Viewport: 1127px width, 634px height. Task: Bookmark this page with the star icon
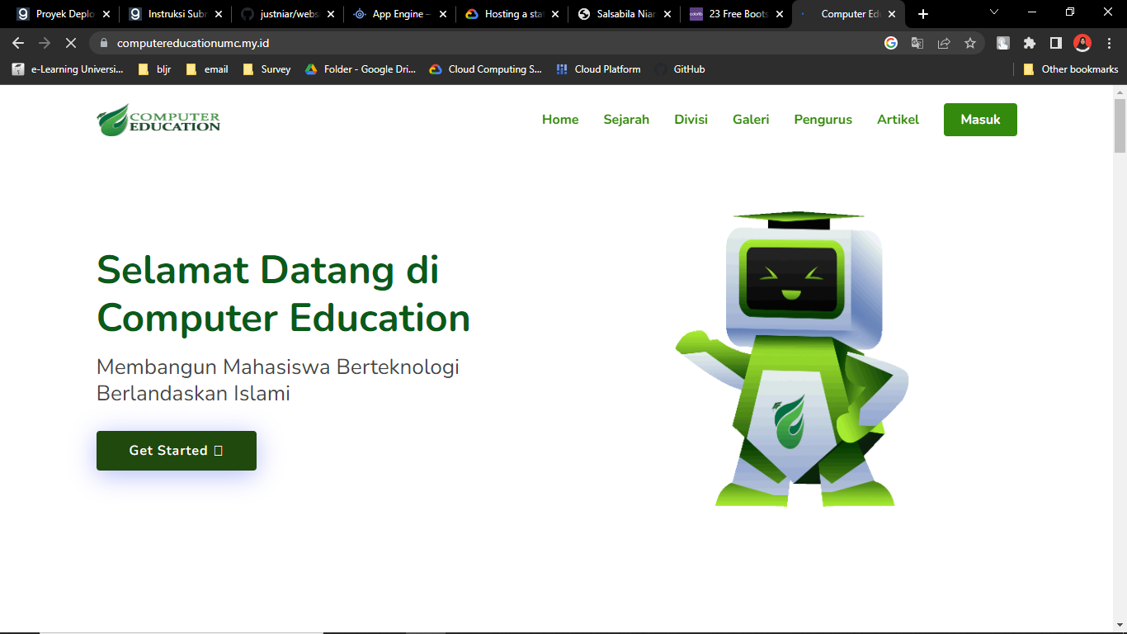coord(970,43)
